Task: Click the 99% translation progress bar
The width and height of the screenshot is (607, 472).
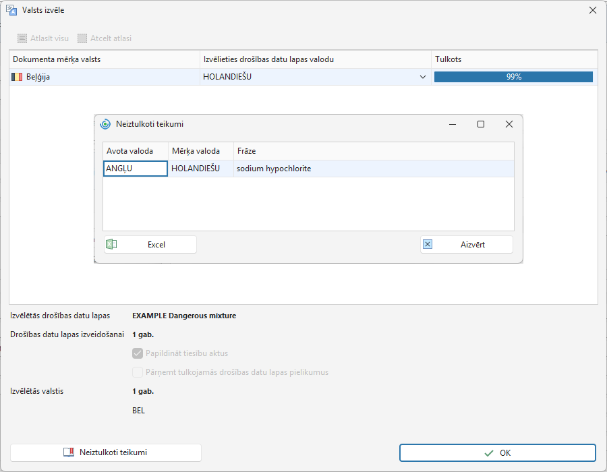Action: tap(513, 77)
